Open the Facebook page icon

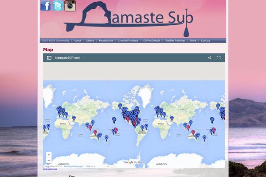[x=46, y=5]
